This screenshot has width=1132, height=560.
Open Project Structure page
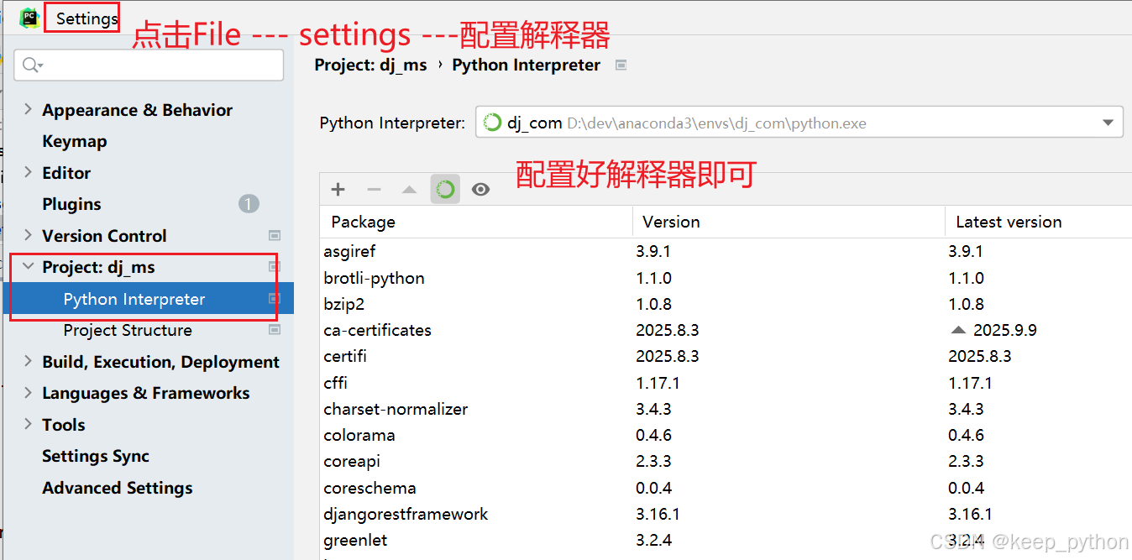(x=128, y=330)
